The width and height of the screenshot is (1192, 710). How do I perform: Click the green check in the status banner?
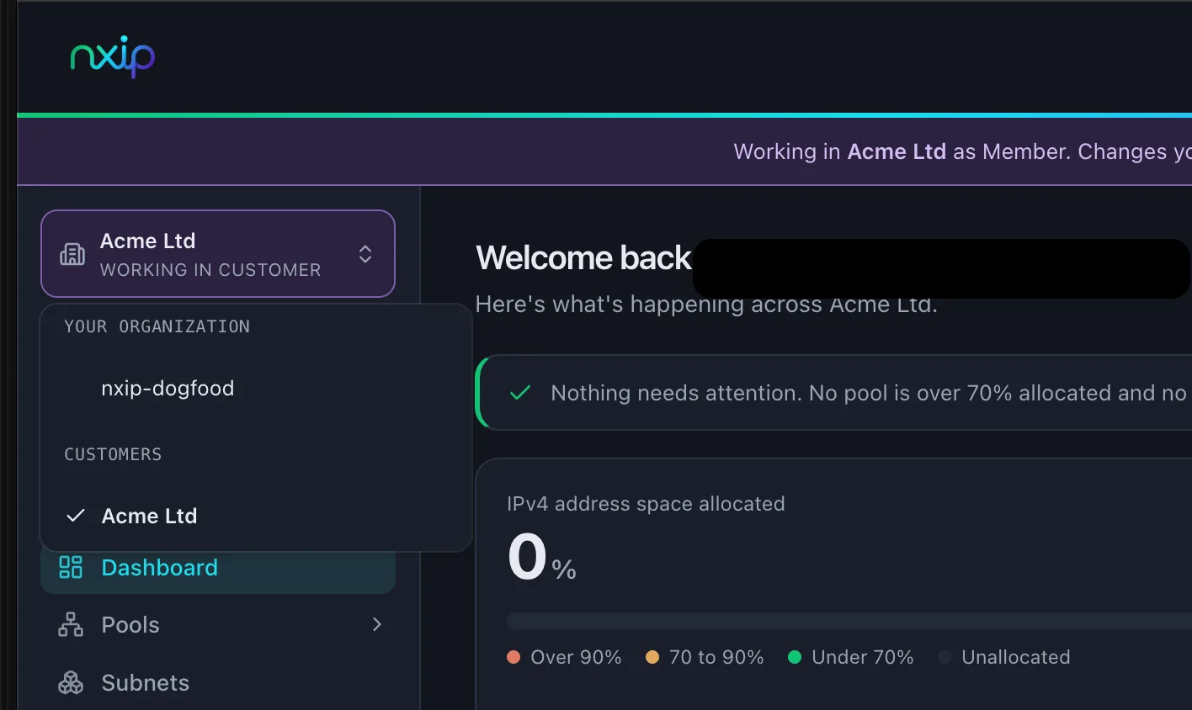coord(520,393)
